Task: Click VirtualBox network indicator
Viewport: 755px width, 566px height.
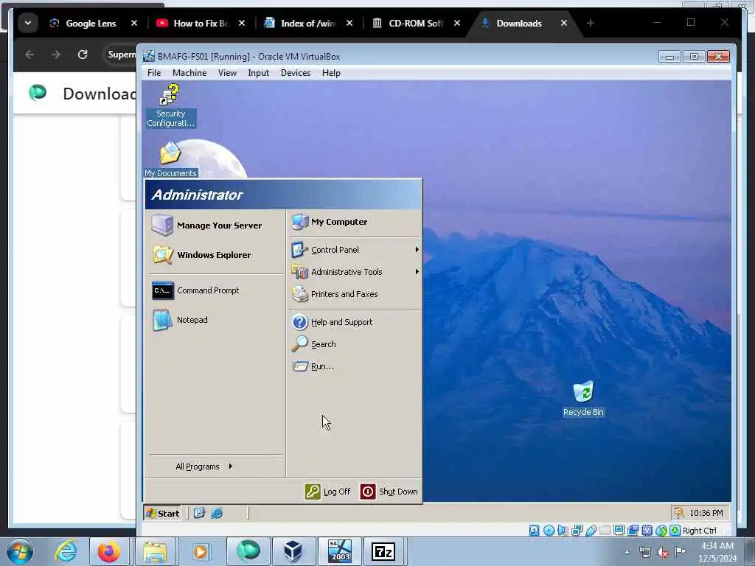Action: (x=577, y=531)
